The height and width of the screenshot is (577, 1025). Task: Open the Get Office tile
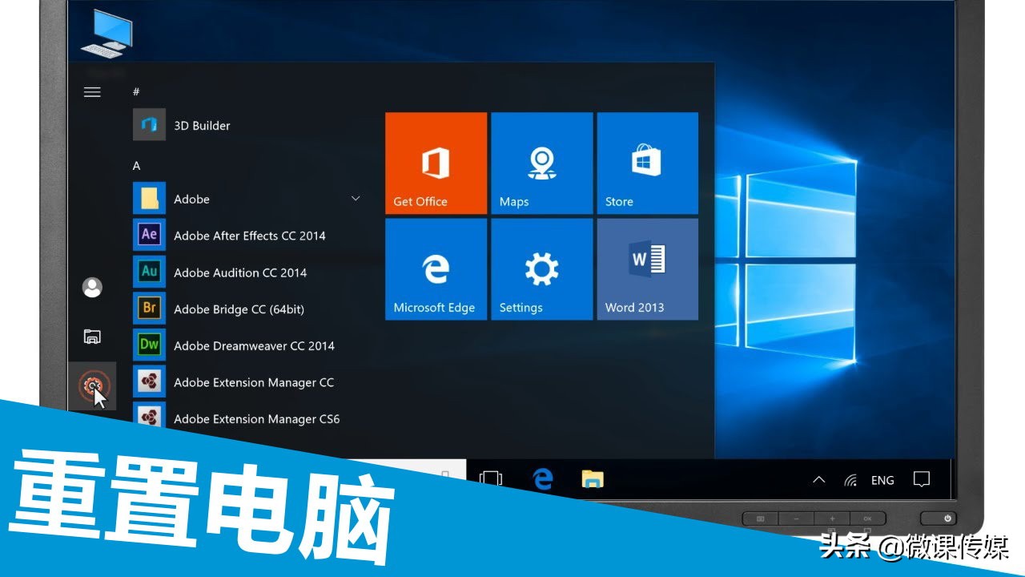click(x=436, y=163)
